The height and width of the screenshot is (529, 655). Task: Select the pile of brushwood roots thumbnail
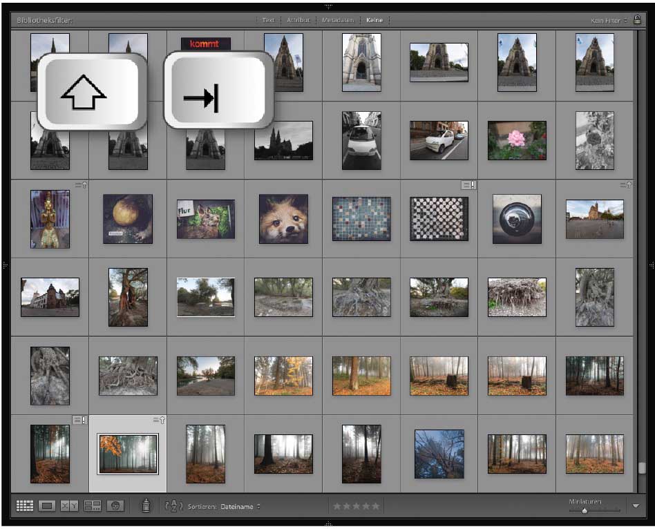coord(517,297)
